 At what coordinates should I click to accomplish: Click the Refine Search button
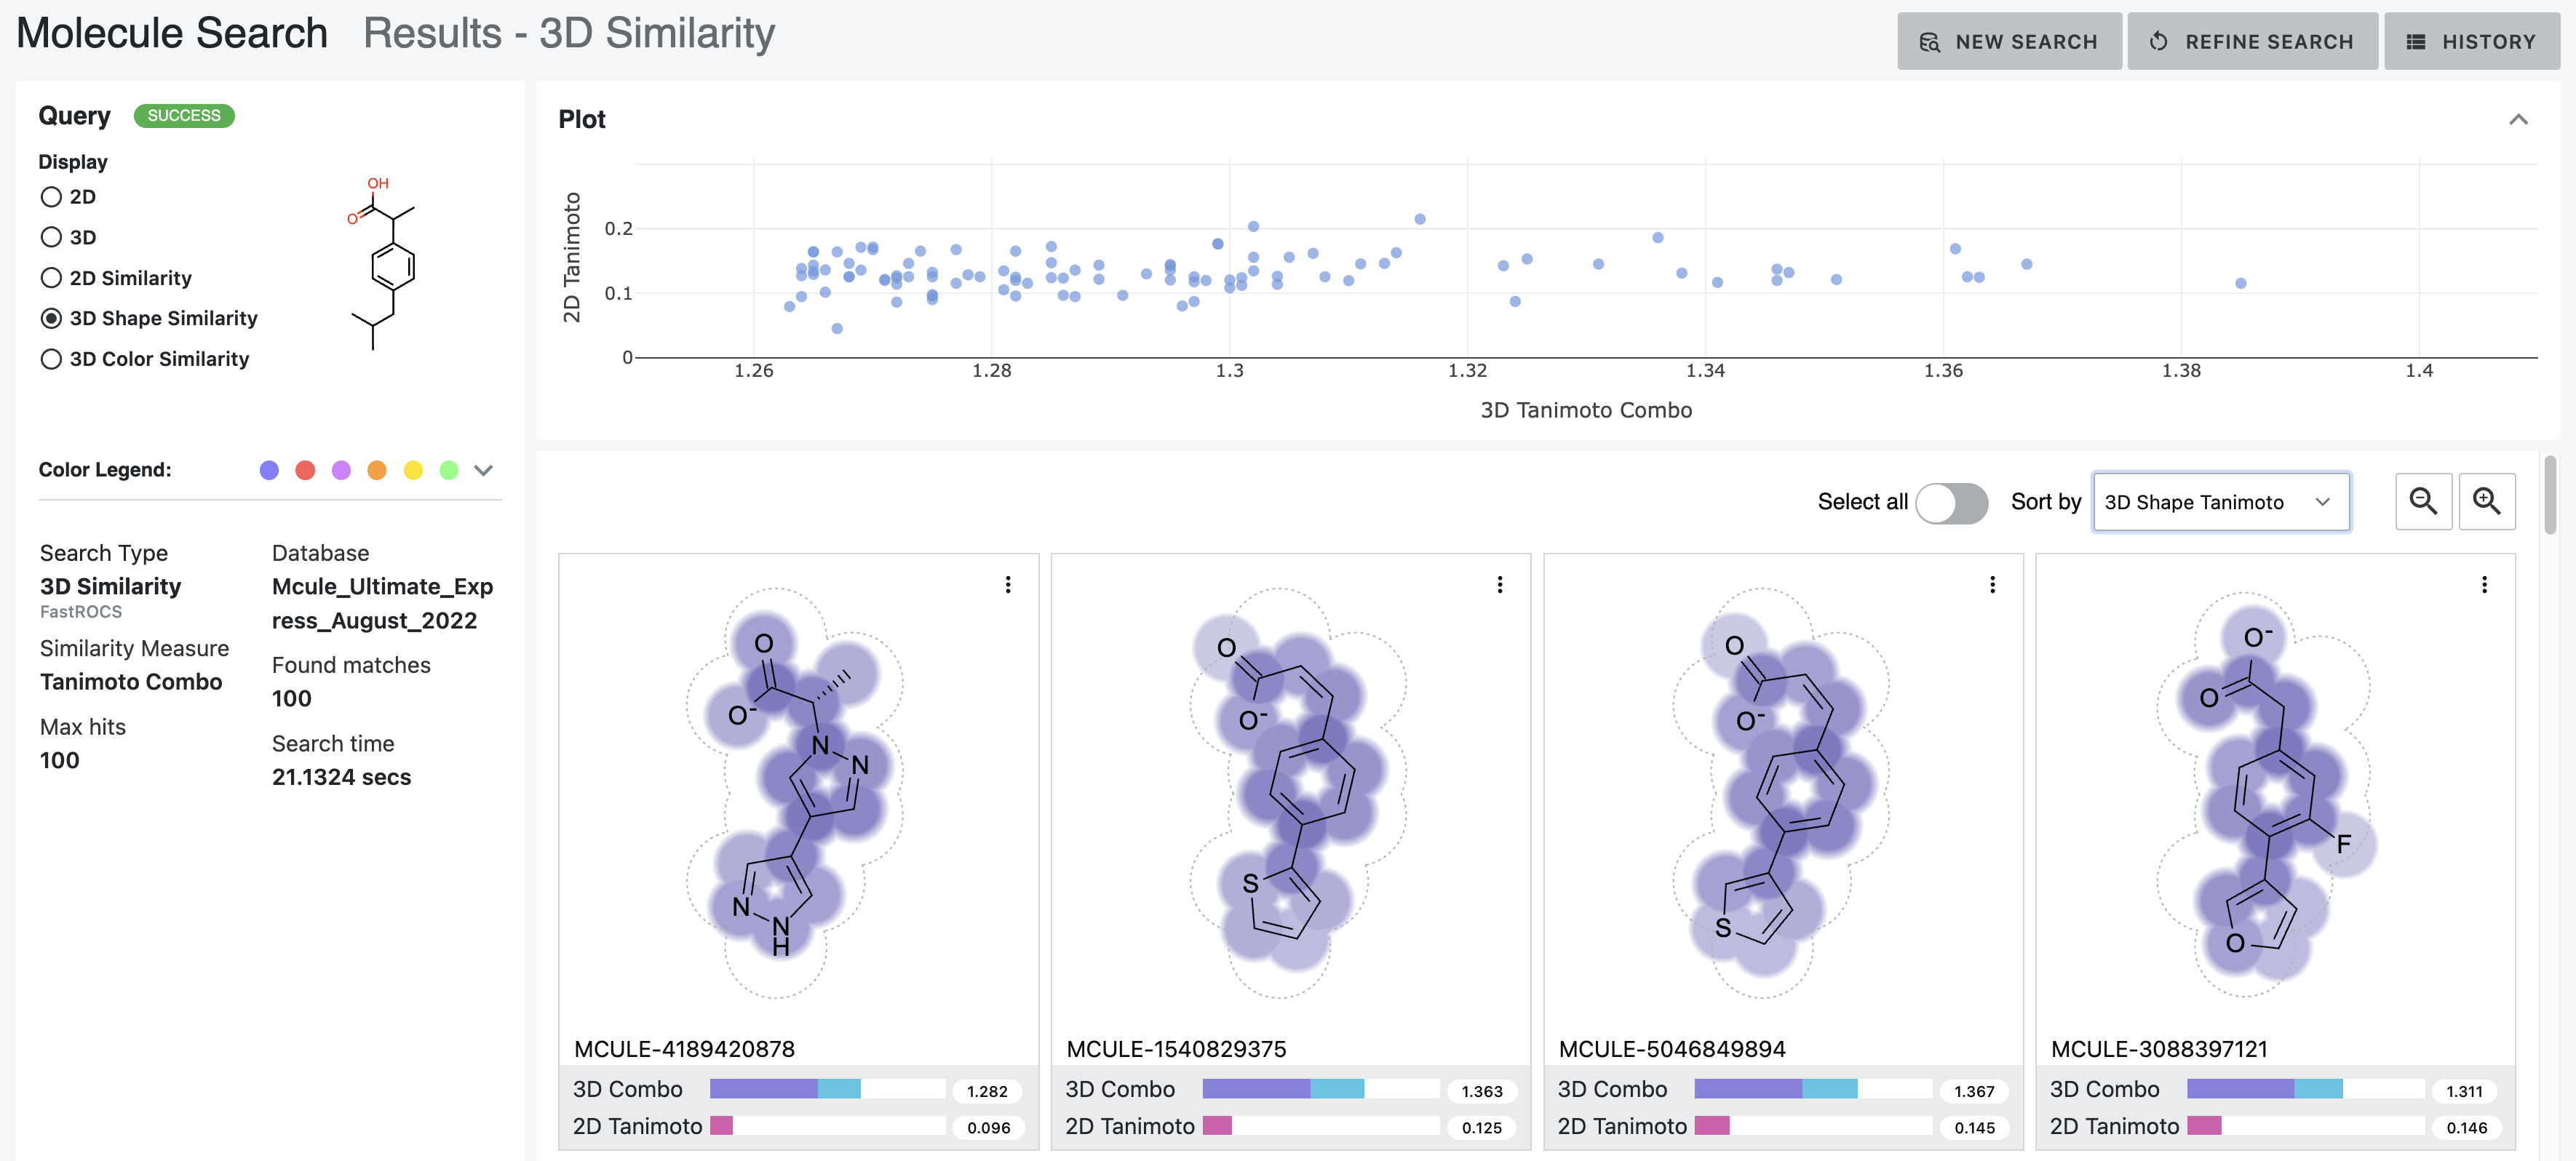coord(2252,42)
